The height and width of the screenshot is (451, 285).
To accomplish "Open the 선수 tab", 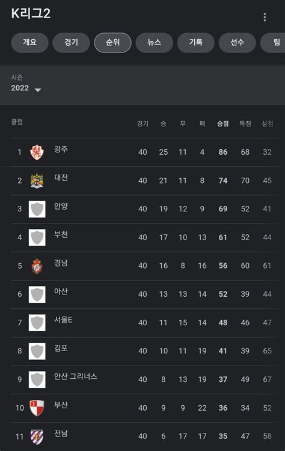I will tap(237, 43).
